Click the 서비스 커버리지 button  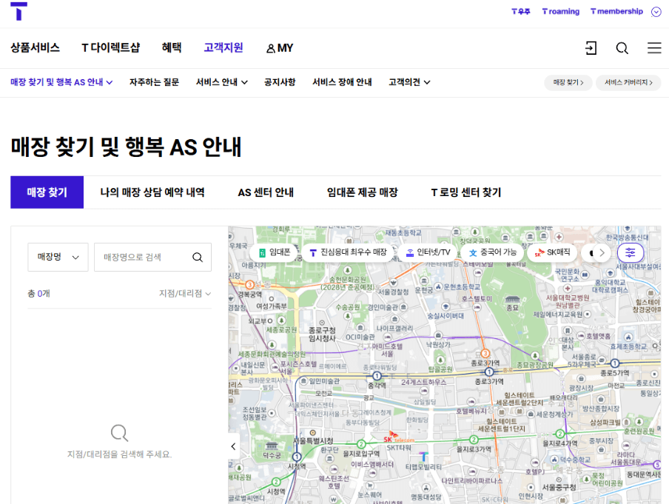(x=627, y=83)
